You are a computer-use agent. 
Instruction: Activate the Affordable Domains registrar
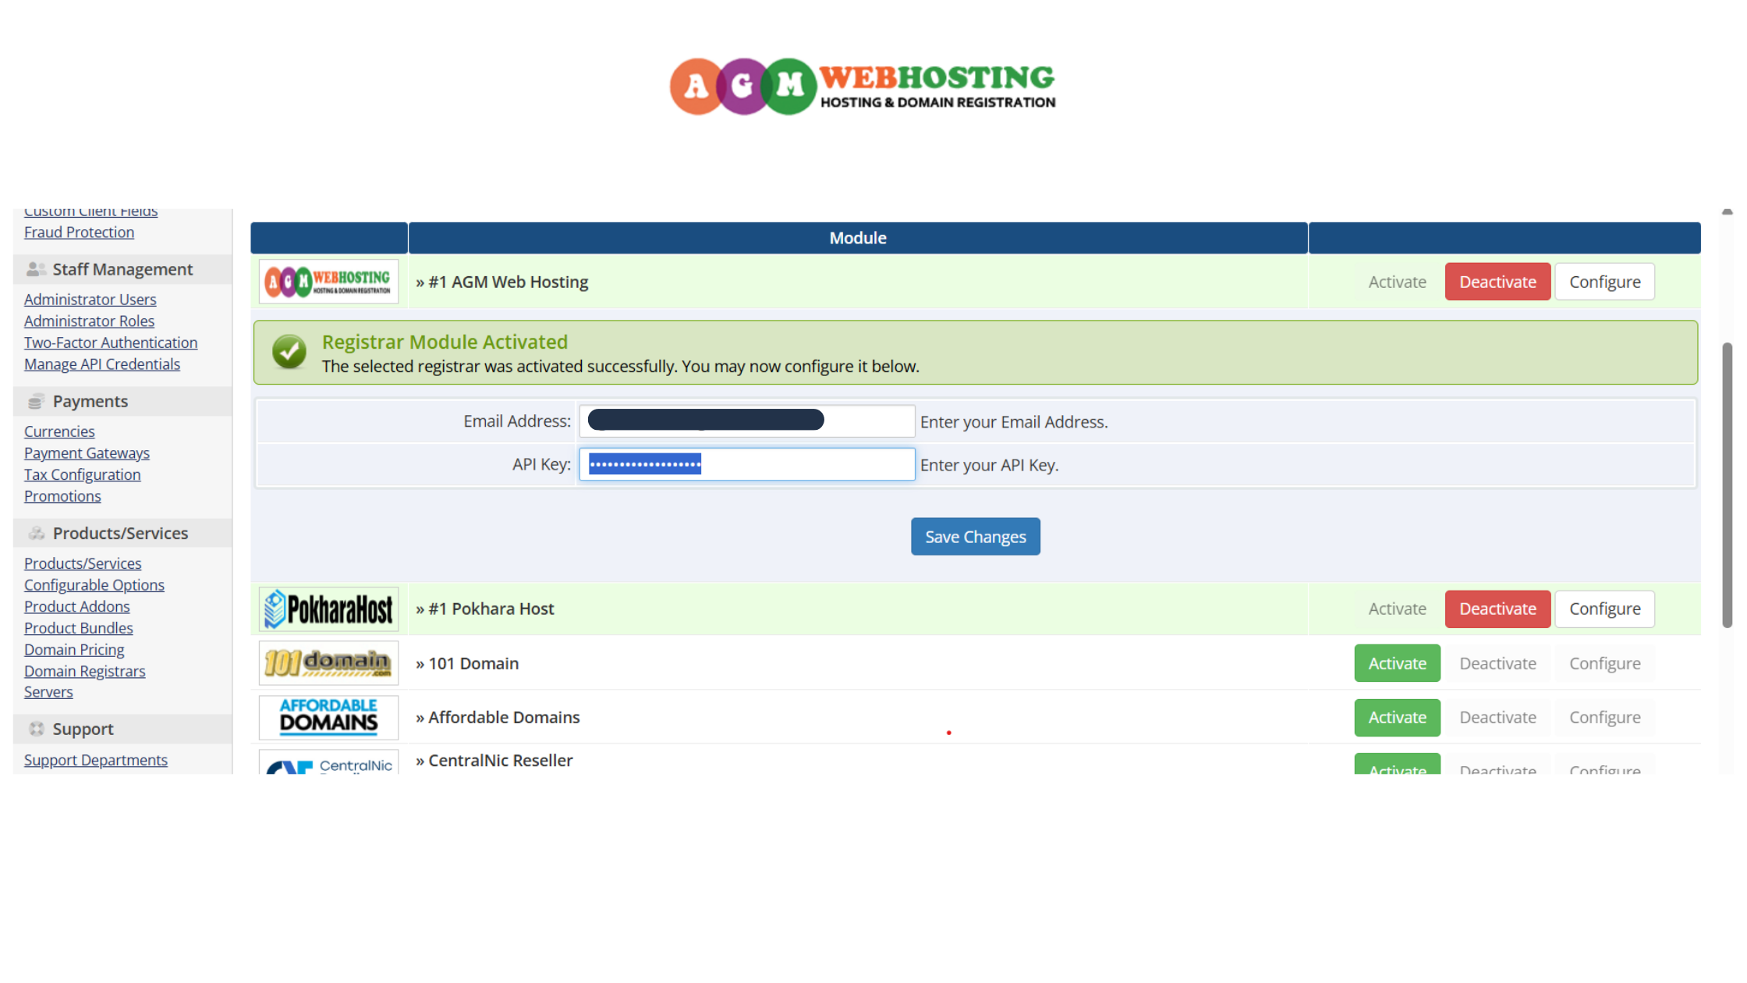(x=1396, y=717)
